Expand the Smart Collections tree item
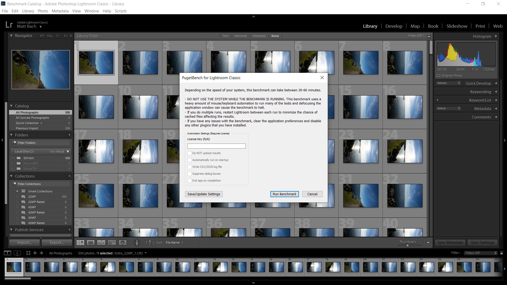 click(x=17, y=191)
